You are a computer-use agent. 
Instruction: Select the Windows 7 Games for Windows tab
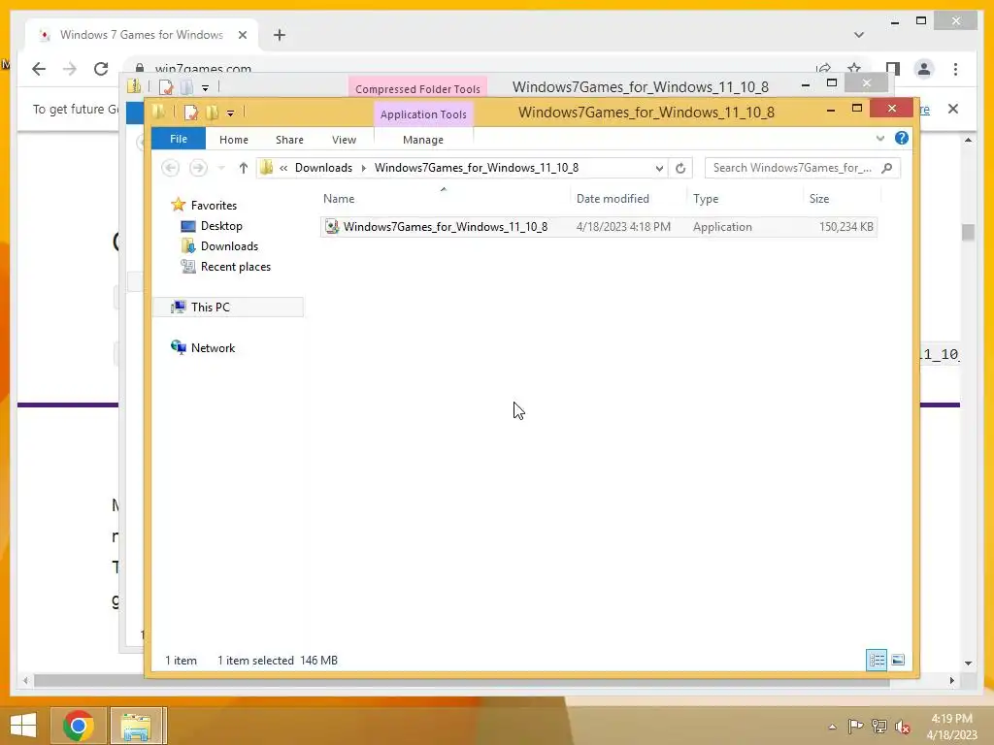click(142, 35)
